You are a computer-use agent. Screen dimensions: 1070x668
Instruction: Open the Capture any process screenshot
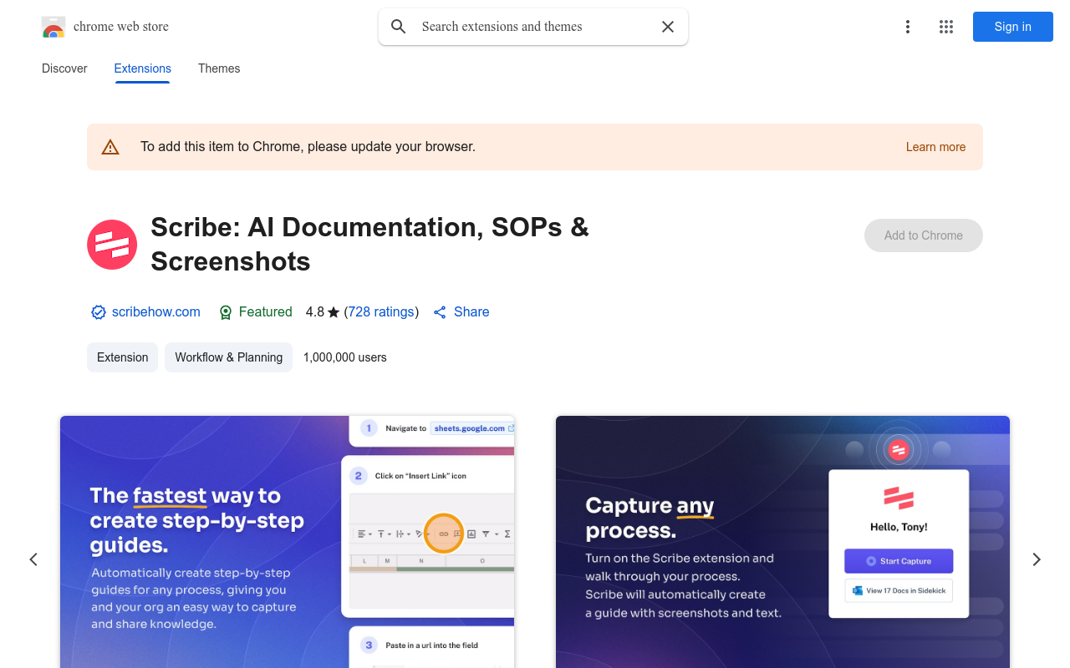pos(782,542)
